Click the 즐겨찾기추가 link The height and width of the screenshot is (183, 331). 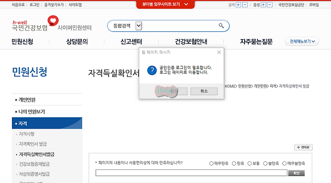pos(54,5)
